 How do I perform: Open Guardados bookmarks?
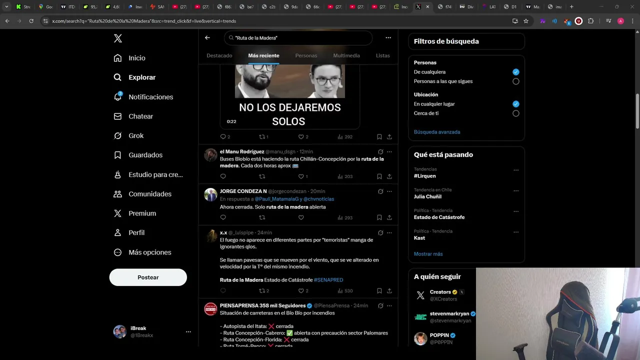click(138, 155)
